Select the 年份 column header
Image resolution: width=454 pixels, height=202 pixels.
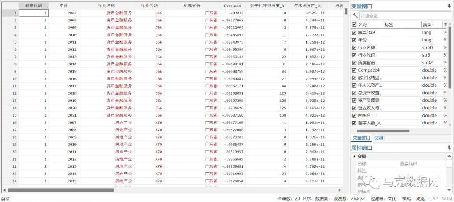click(64, 5)
